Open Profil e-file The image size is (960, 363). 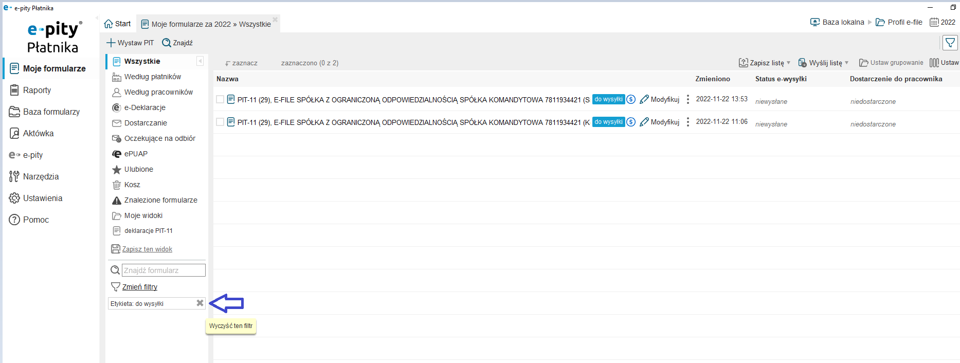coord(899,22)
